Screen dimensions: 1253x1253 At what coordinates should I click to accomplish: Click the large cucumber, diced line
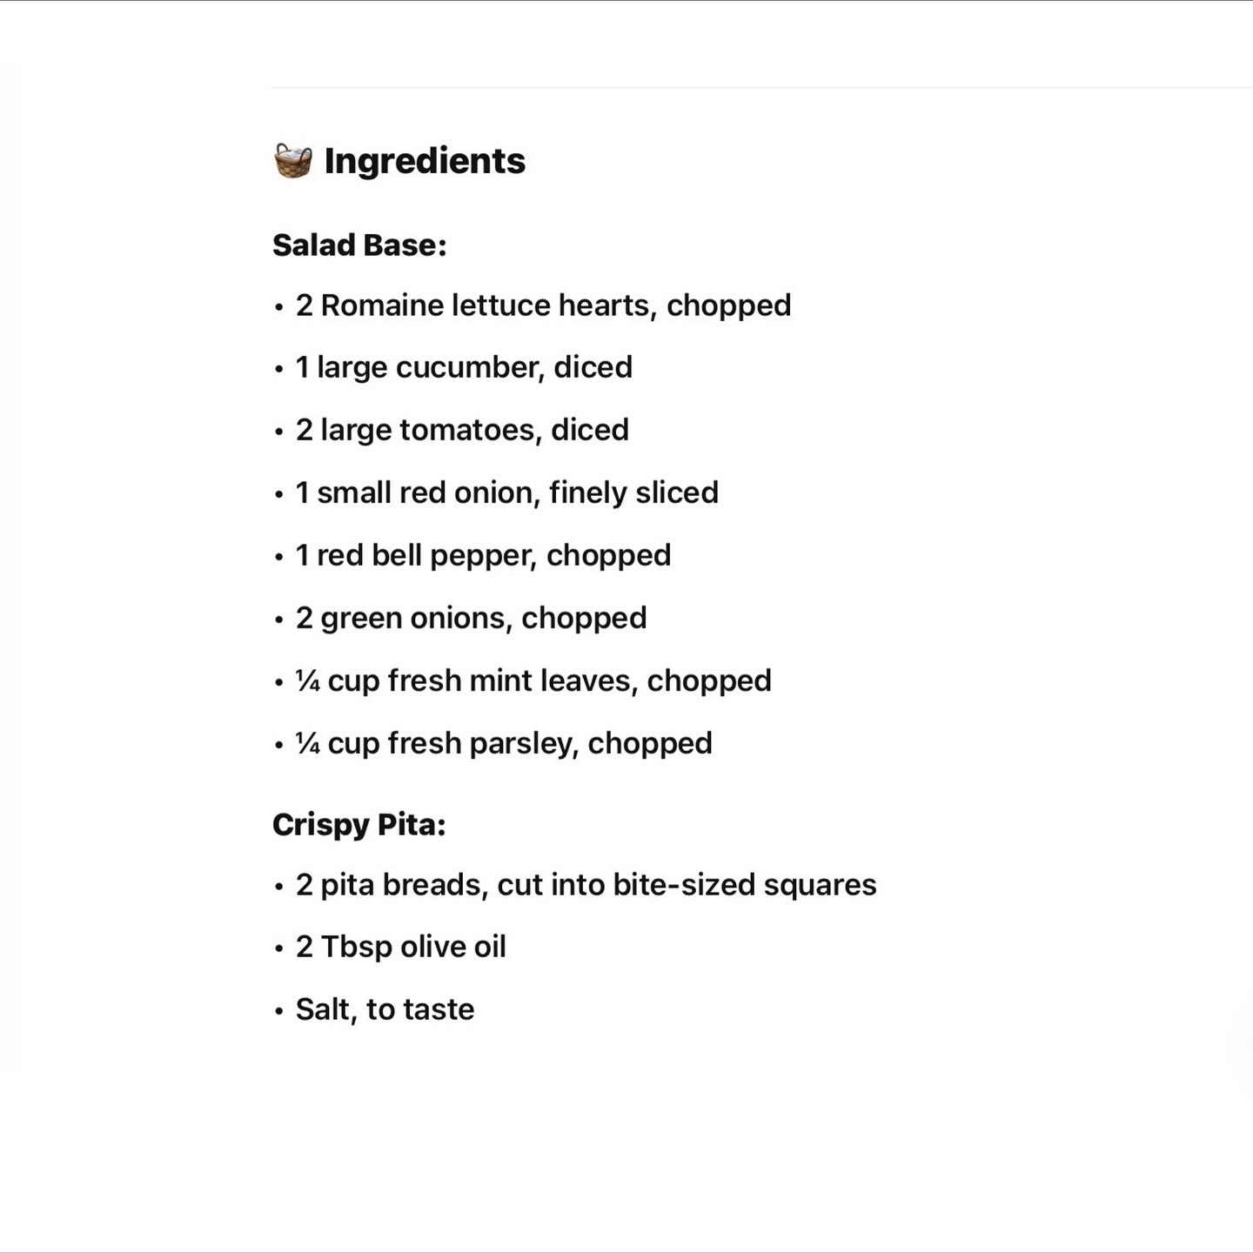[x=464, y=367]
